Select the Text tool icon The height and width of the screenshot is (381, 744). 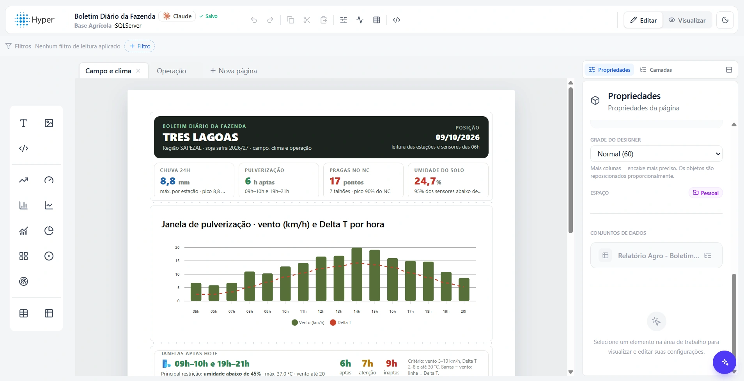23,123
